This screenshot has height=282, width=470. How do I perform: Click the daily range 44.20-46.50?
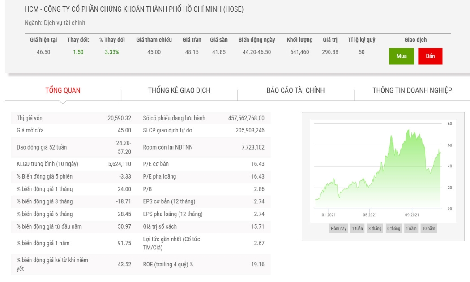(x=256, y=52)
